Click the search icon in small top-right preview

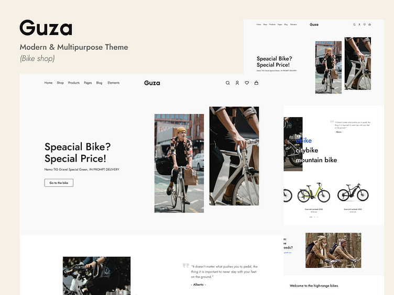[x=354, y=25]
